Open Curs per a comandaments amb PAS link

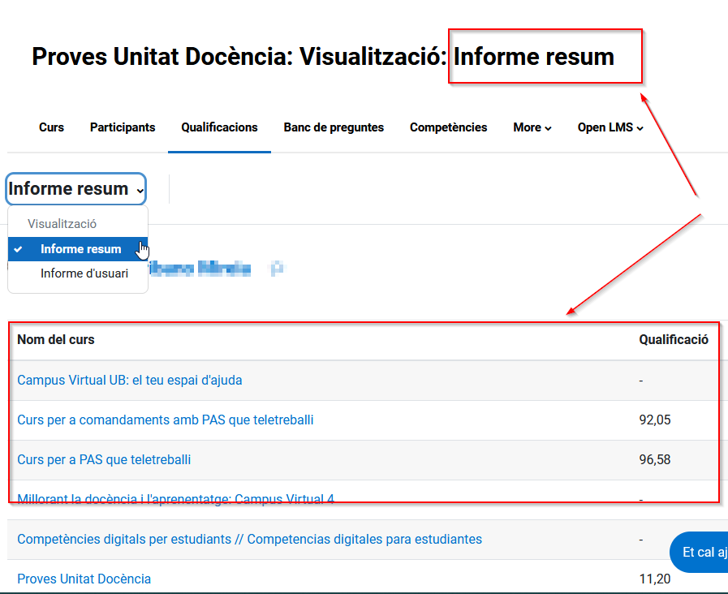pyautogui.click(x=165, y=420)
